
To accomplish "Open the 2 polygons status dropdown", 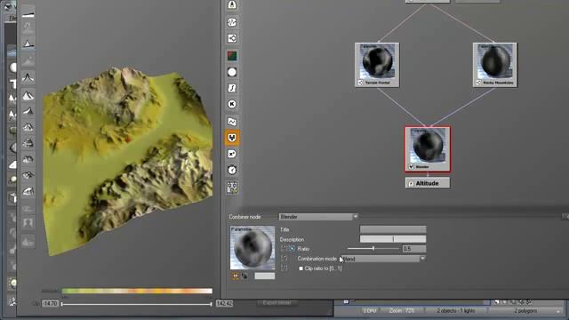I will (x=525, y=311).
